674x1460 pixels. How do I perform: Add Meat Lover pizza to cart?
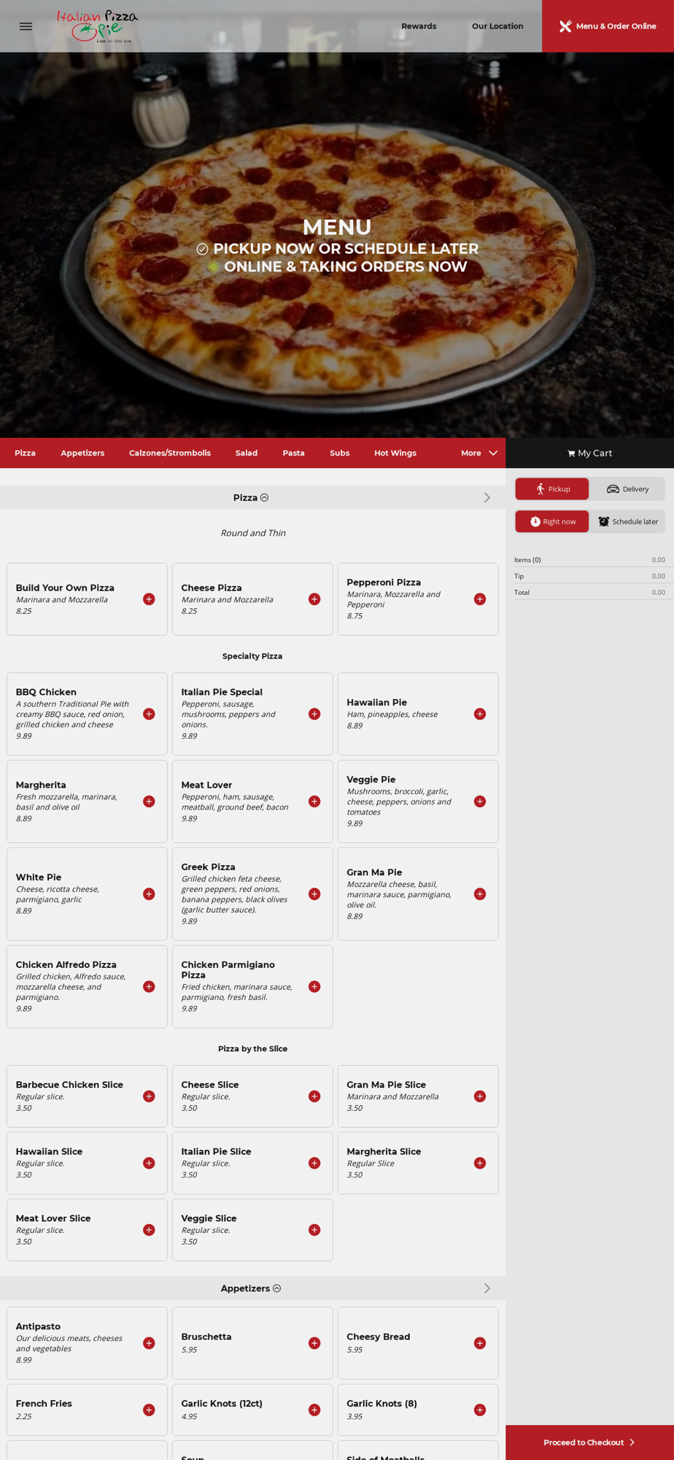pos(314,802)
